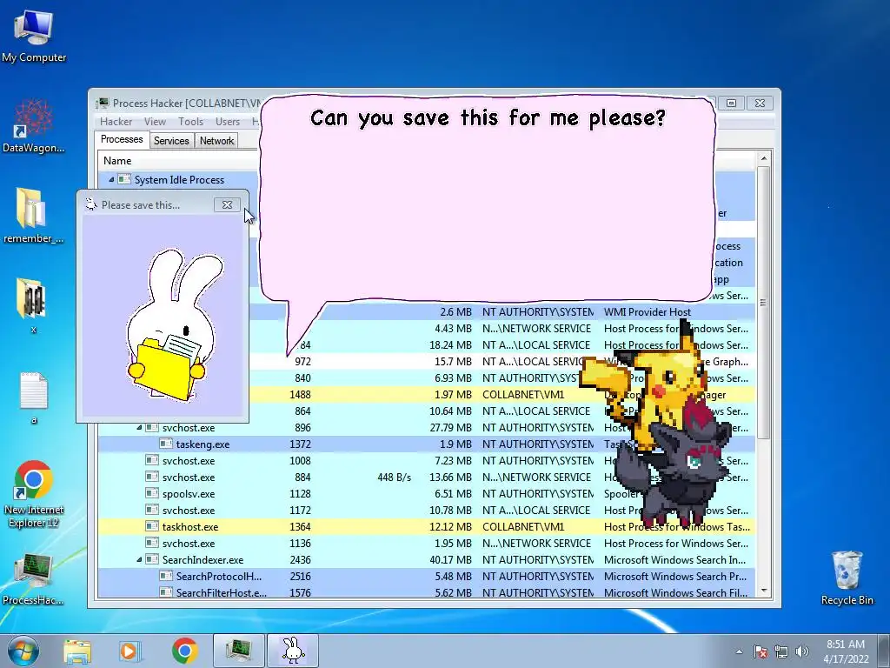Open the My Computer desktop icon
The width and height of the screenshot is (890, 668).
click(34, 36)
